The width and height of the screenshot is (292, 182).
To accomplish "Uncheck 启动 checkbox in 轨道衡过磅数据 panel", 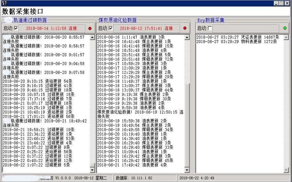I will coord(16,28).
